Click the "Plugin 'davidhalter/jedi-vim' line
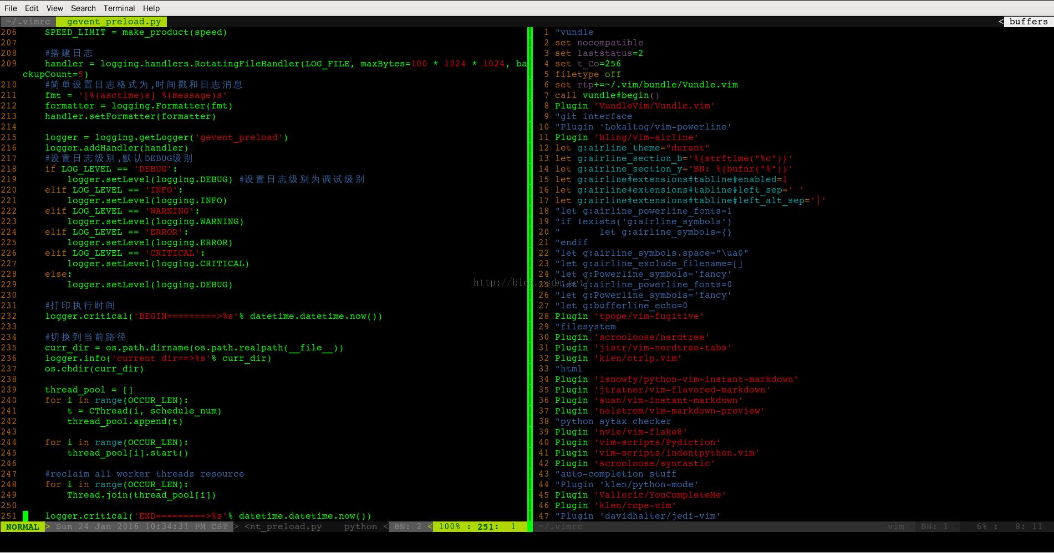 click(638, 516)
